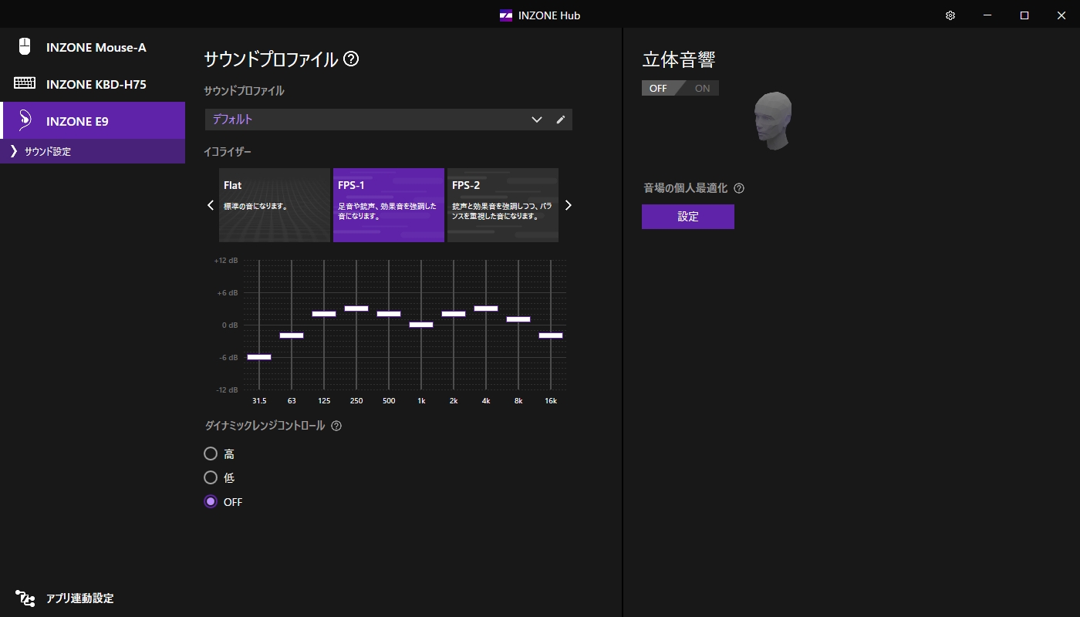Open help next to サウンドプロファイル heading
This screenshot has width=1080, height=617.
pyautogui.click(x=351, y=59)
